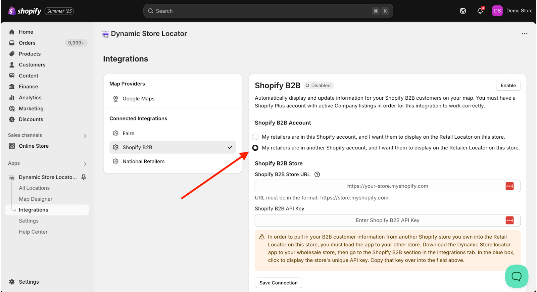Click the Shopify B2B Store URL field
The width and height of the screenshot is (537, 292).
coord(387,186)
